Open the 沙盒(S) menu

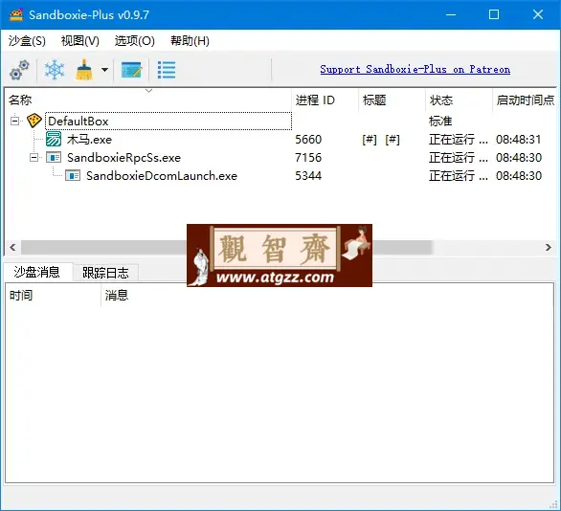pyautogui.click(x=27, y=41)
